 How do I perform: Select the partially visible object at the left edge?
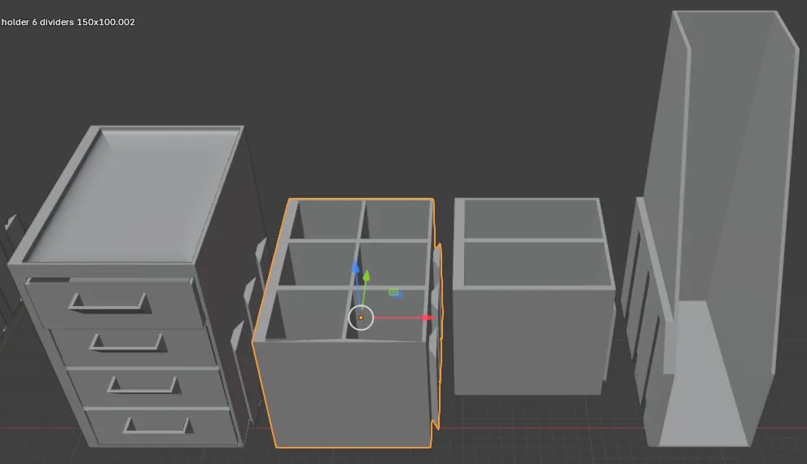(9, 268)
